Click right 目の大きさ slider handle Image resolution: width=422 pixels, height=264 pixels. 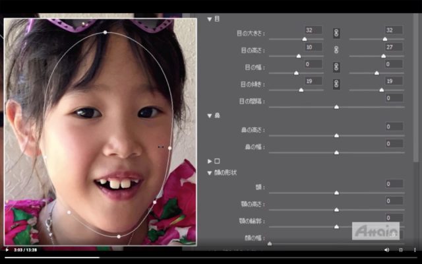point(385,39)
